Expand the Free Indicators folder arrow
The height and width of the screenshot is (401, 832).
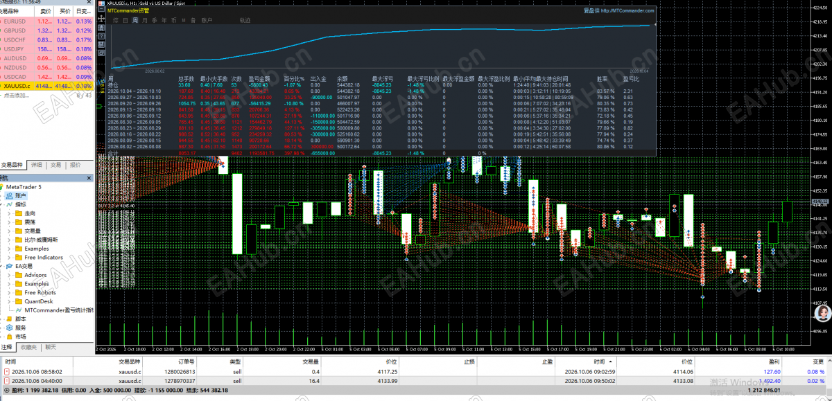point(10,257)
